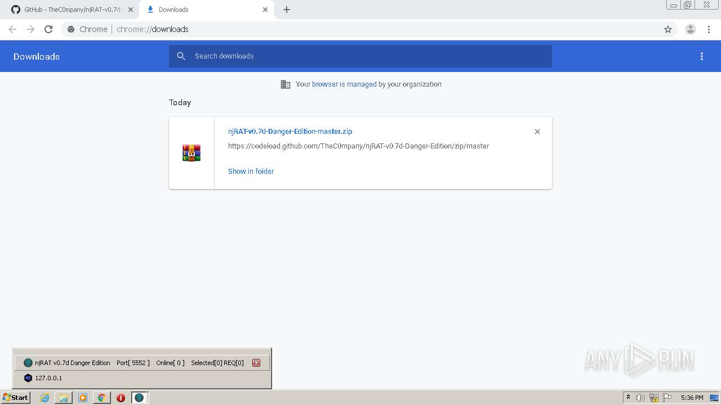The width and height of the screenshot is (721, 405).
Task: Click Show in folder
Action: pyautogui.click(x=251, y=172)
